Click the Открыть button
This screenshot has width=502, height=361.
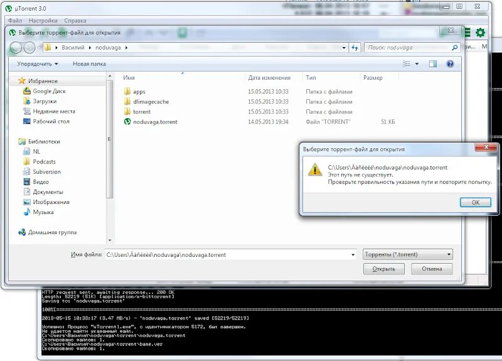383,269
